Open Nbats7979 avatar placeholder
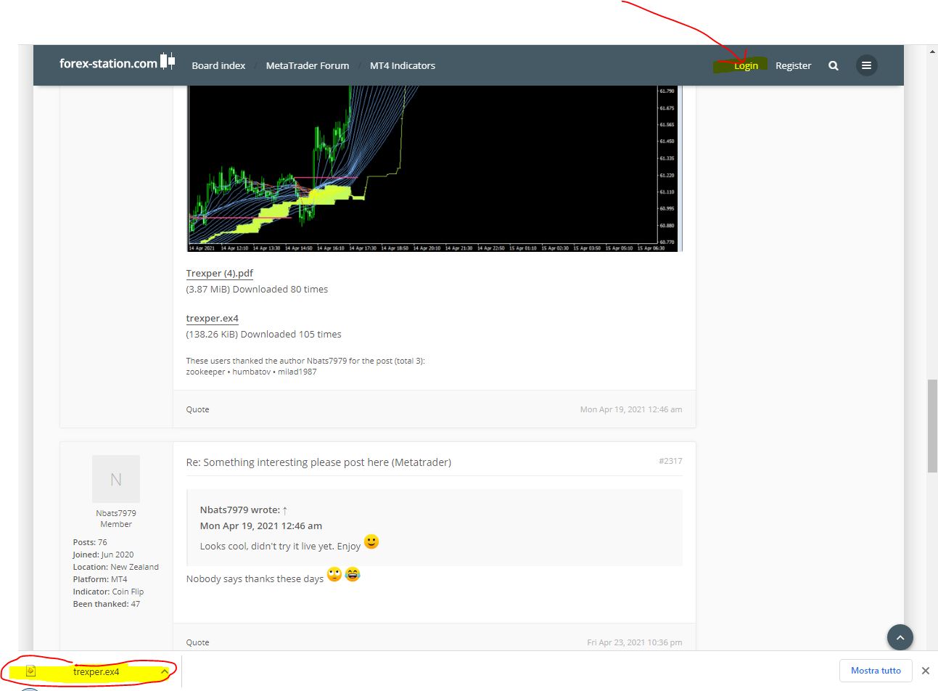 116,479
